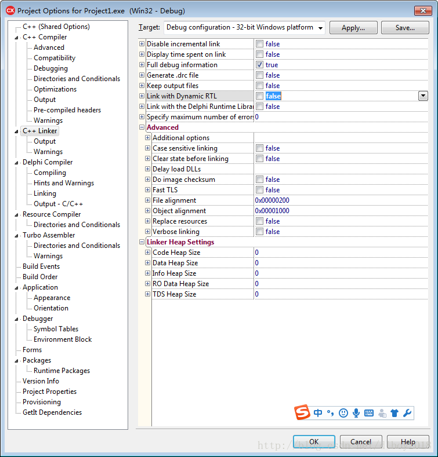
Task: Expand the Delay load DLLs row
Action: pos(148,169)
